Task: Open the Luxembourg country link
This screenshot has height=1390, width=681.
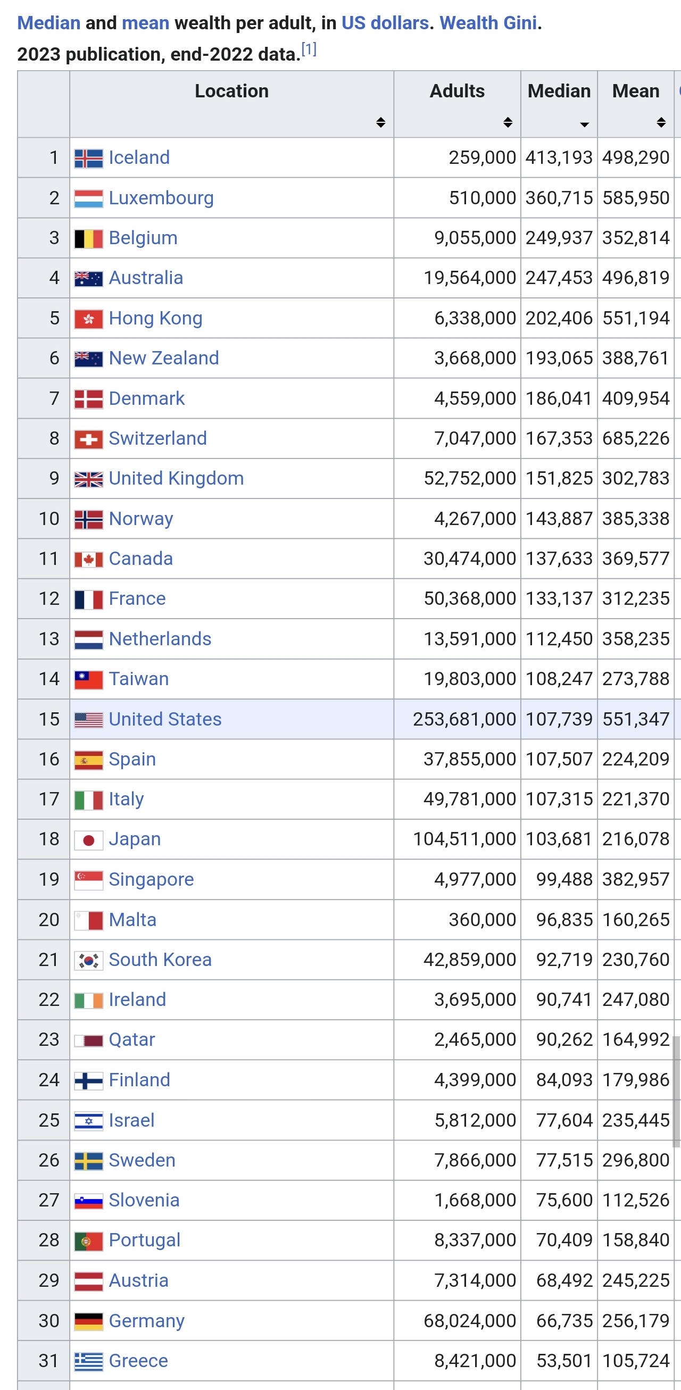Action: tap(161, 198)
